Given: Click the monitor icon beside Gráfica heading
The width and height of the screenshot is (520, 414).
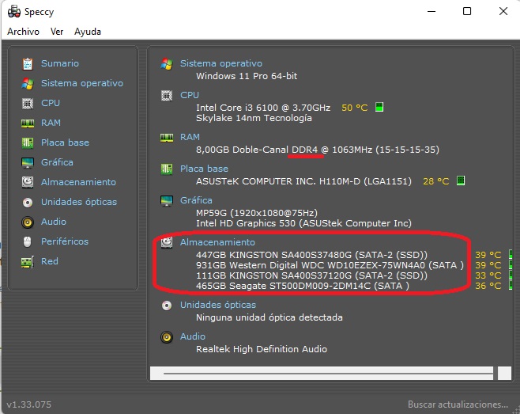Looking at the screenshot, I should click(x=167, y=201).
